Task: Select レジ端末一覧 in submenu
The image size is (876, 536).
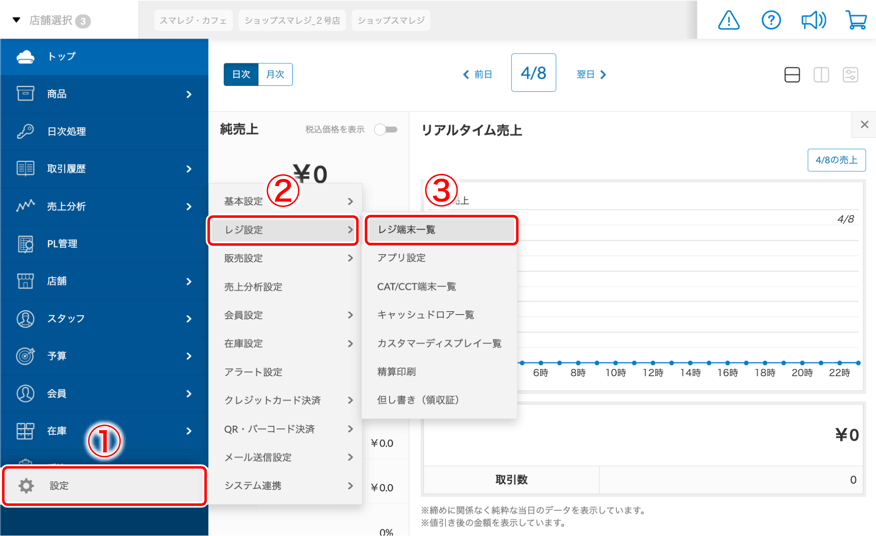Action: point(441,230)
